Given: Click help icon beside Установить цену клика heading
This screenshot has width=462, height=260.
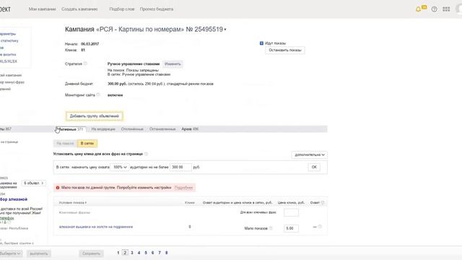Looking at the screenshot, I should click(x=146, y=154).
